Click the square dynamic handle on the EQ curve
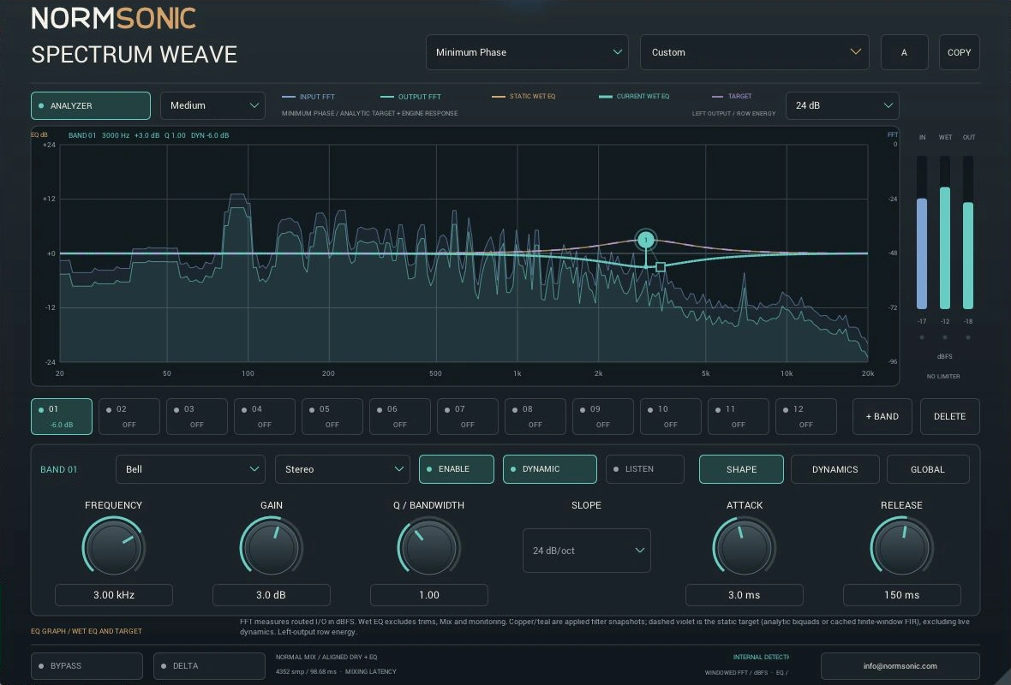 coord(661,267)
